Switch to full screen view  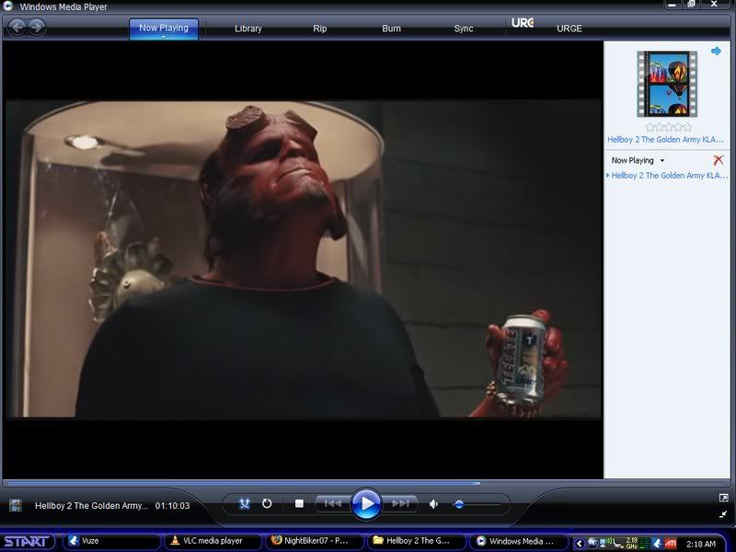point(723,498)
